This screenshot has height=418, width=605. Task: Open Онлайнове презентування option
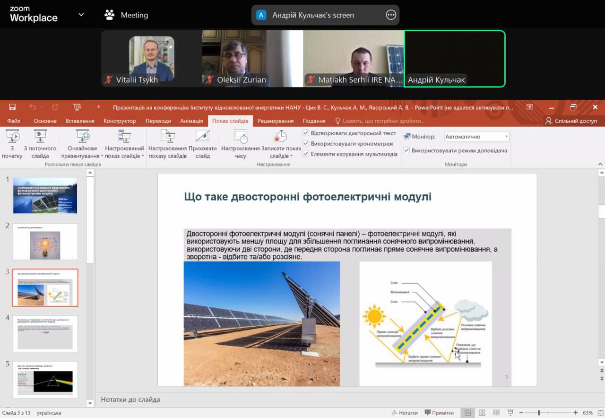(82, 144)
